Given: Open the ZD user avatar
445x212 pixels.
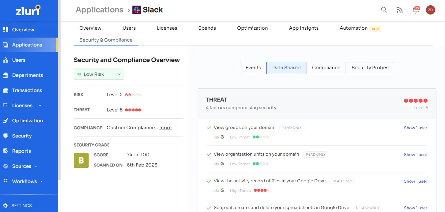Looking at the screenshot, I should coord(431,10).
